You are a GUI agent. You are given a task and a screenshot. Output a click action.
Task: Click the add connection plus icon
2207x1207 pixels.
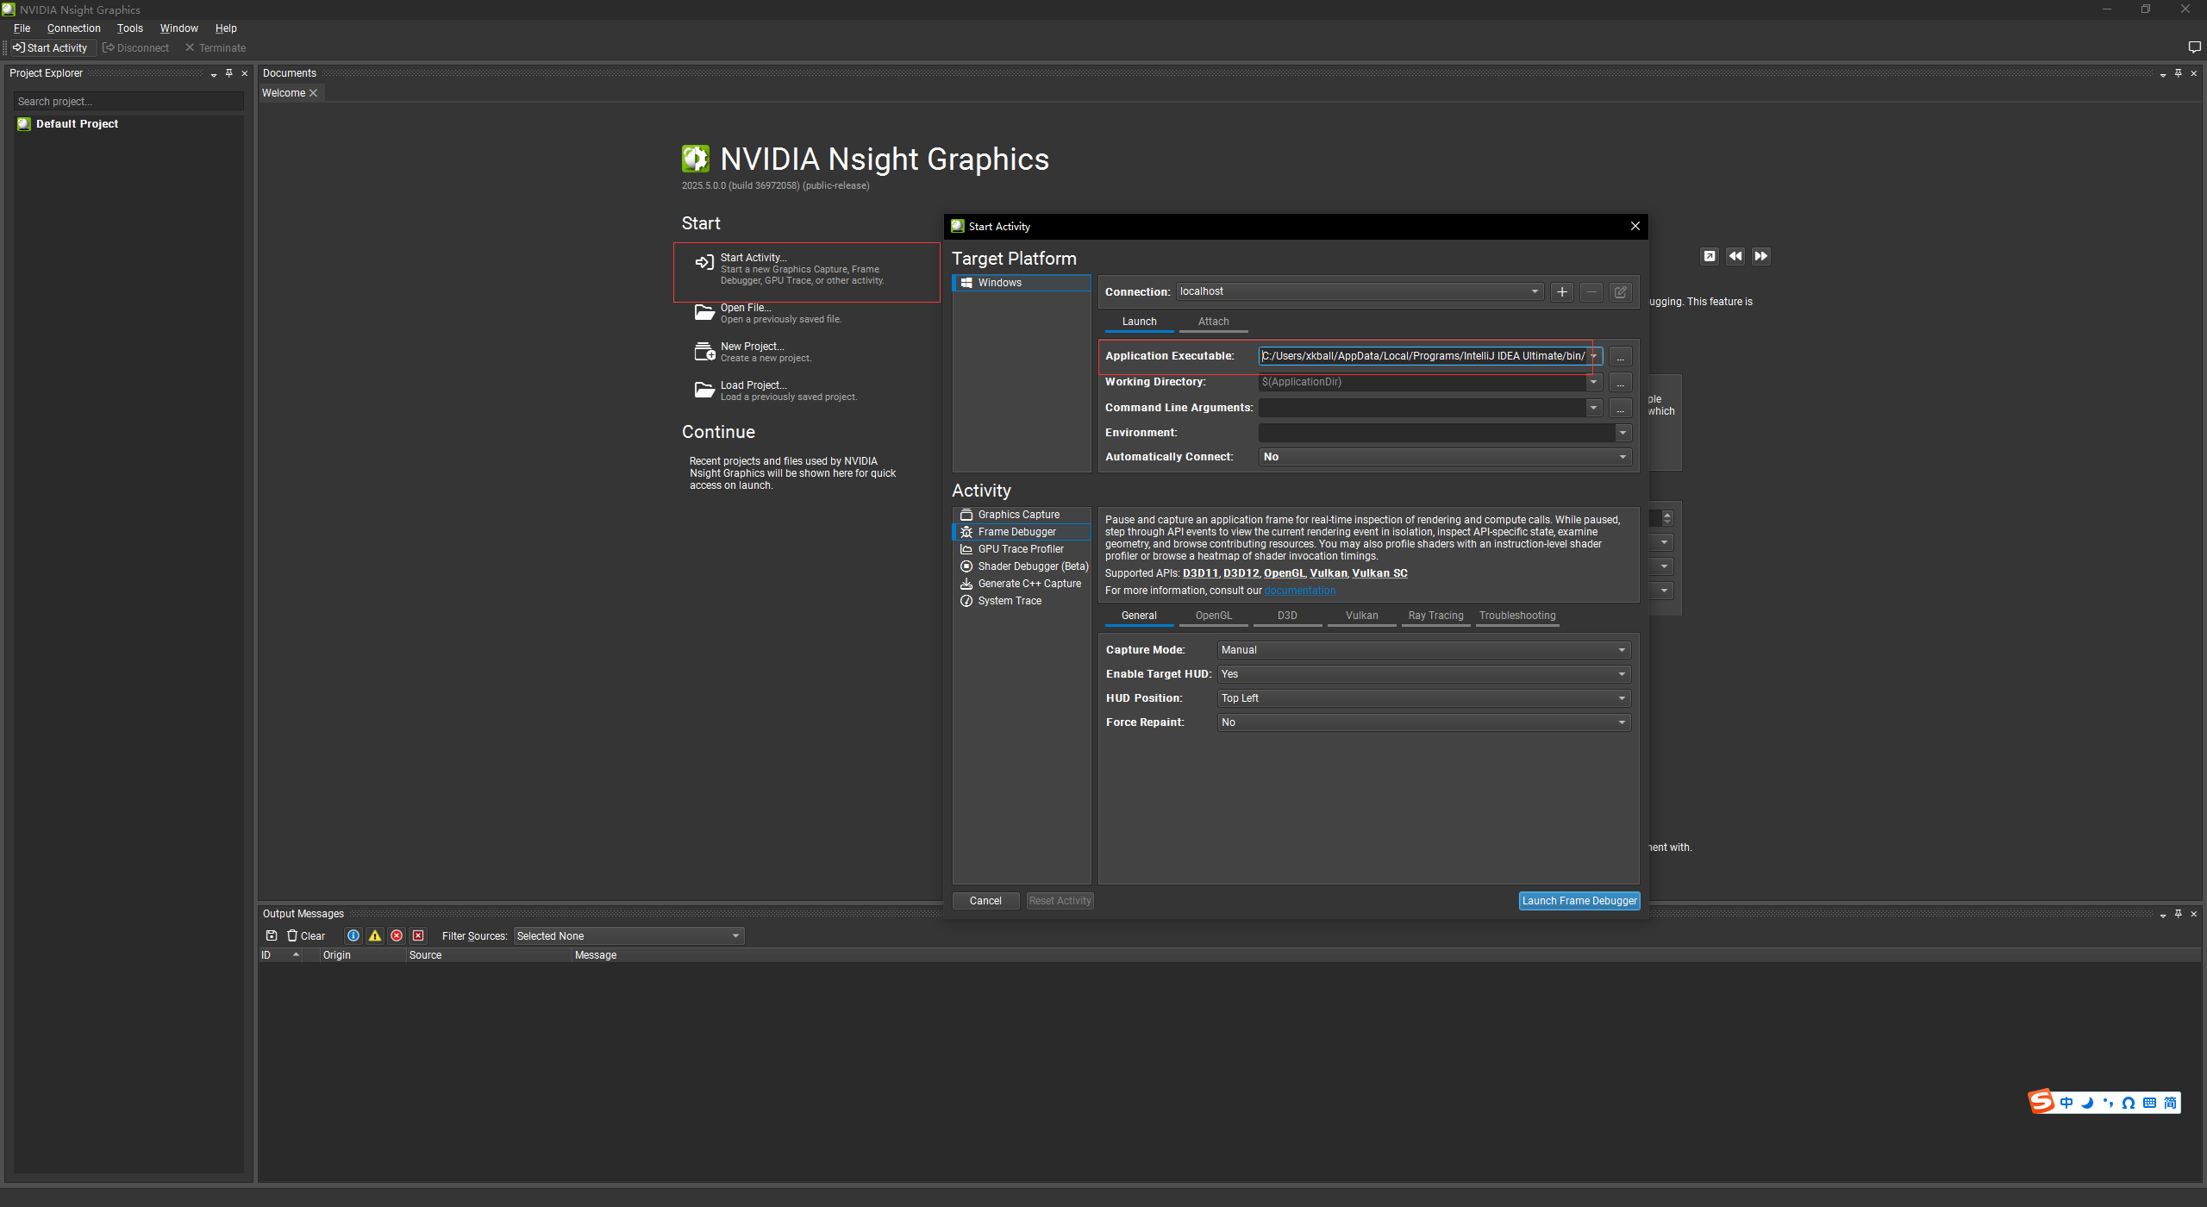coord(1561,292)
